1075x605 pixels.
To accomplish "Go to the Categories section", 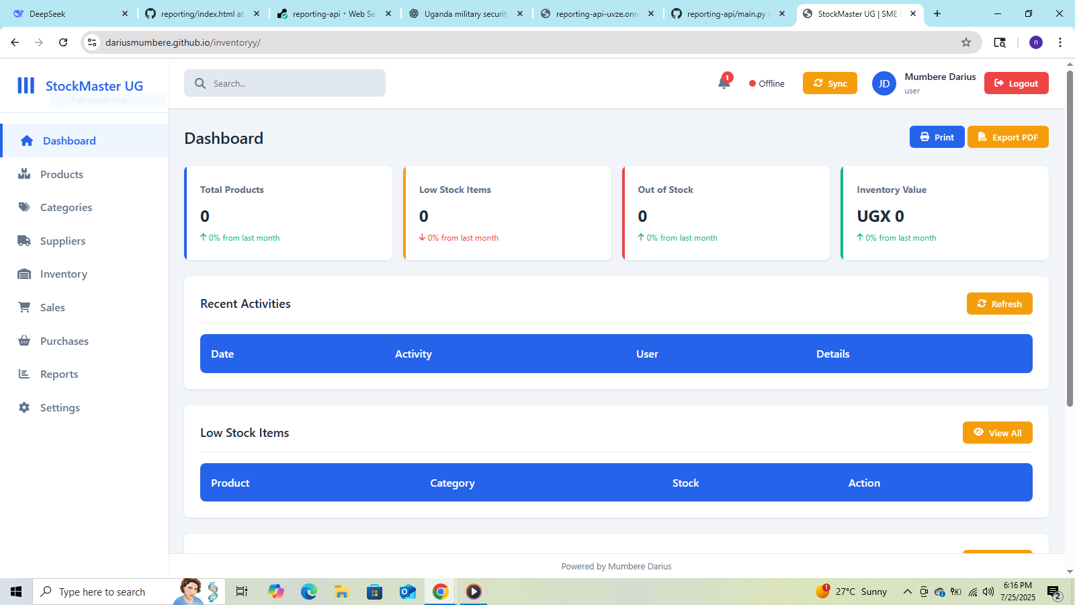I will [x=84, y=207].
